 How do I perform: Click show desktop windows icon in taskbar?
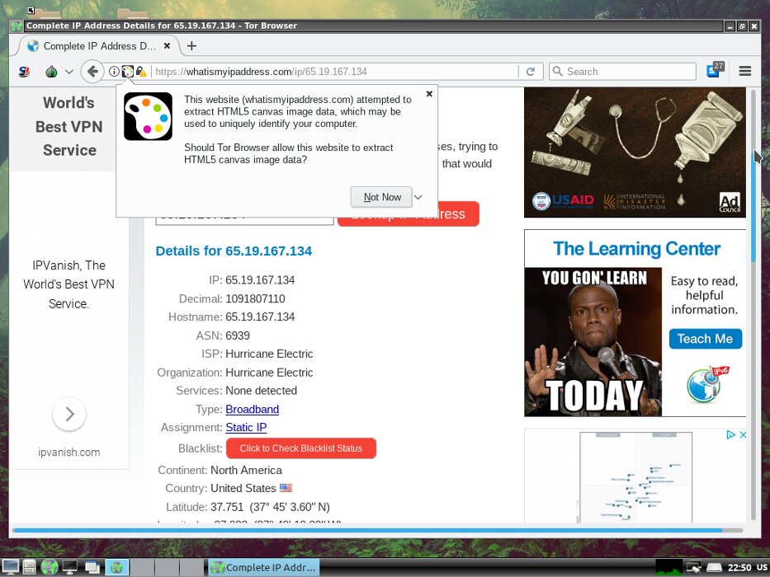click(92, 567)
